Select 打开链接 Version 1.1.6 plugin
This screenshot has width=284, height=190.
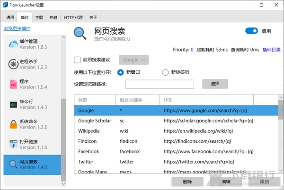pyautogui.click(x=32, y=145)
